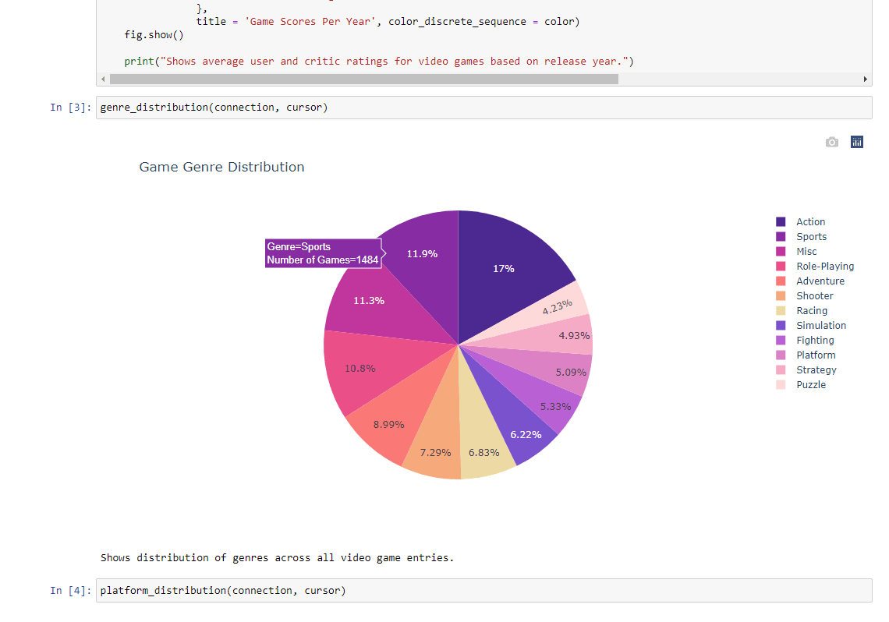
Task: Select the In [4] cell prompt
Action: pyautogui.click(x=71, y=590)
